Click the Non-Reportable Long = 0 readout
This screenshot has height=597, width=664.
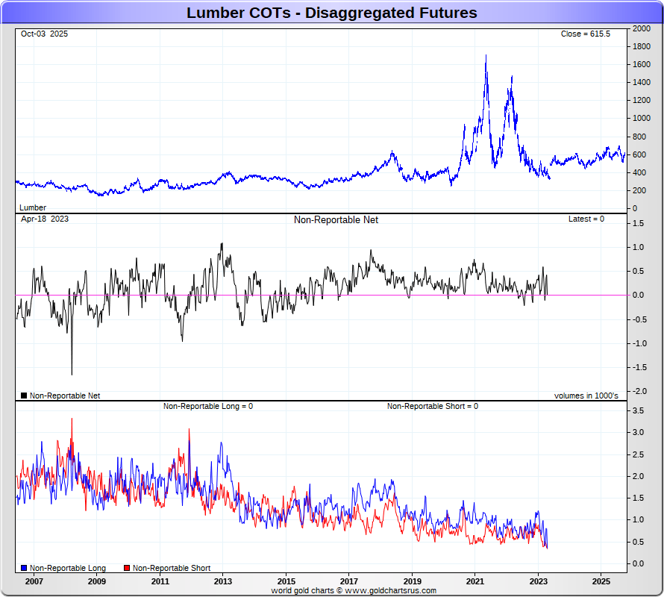point(208,406)
